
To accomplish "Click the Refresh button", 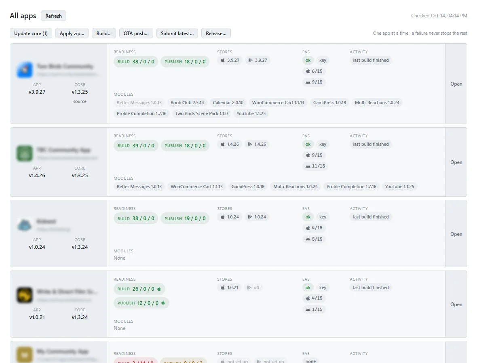I will pos(53,16).
